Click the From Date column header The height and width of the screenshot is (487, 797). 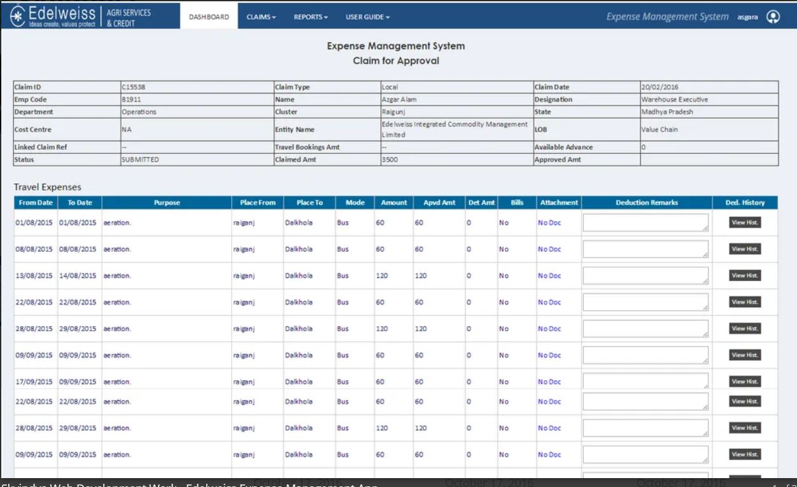coord(36,203)
